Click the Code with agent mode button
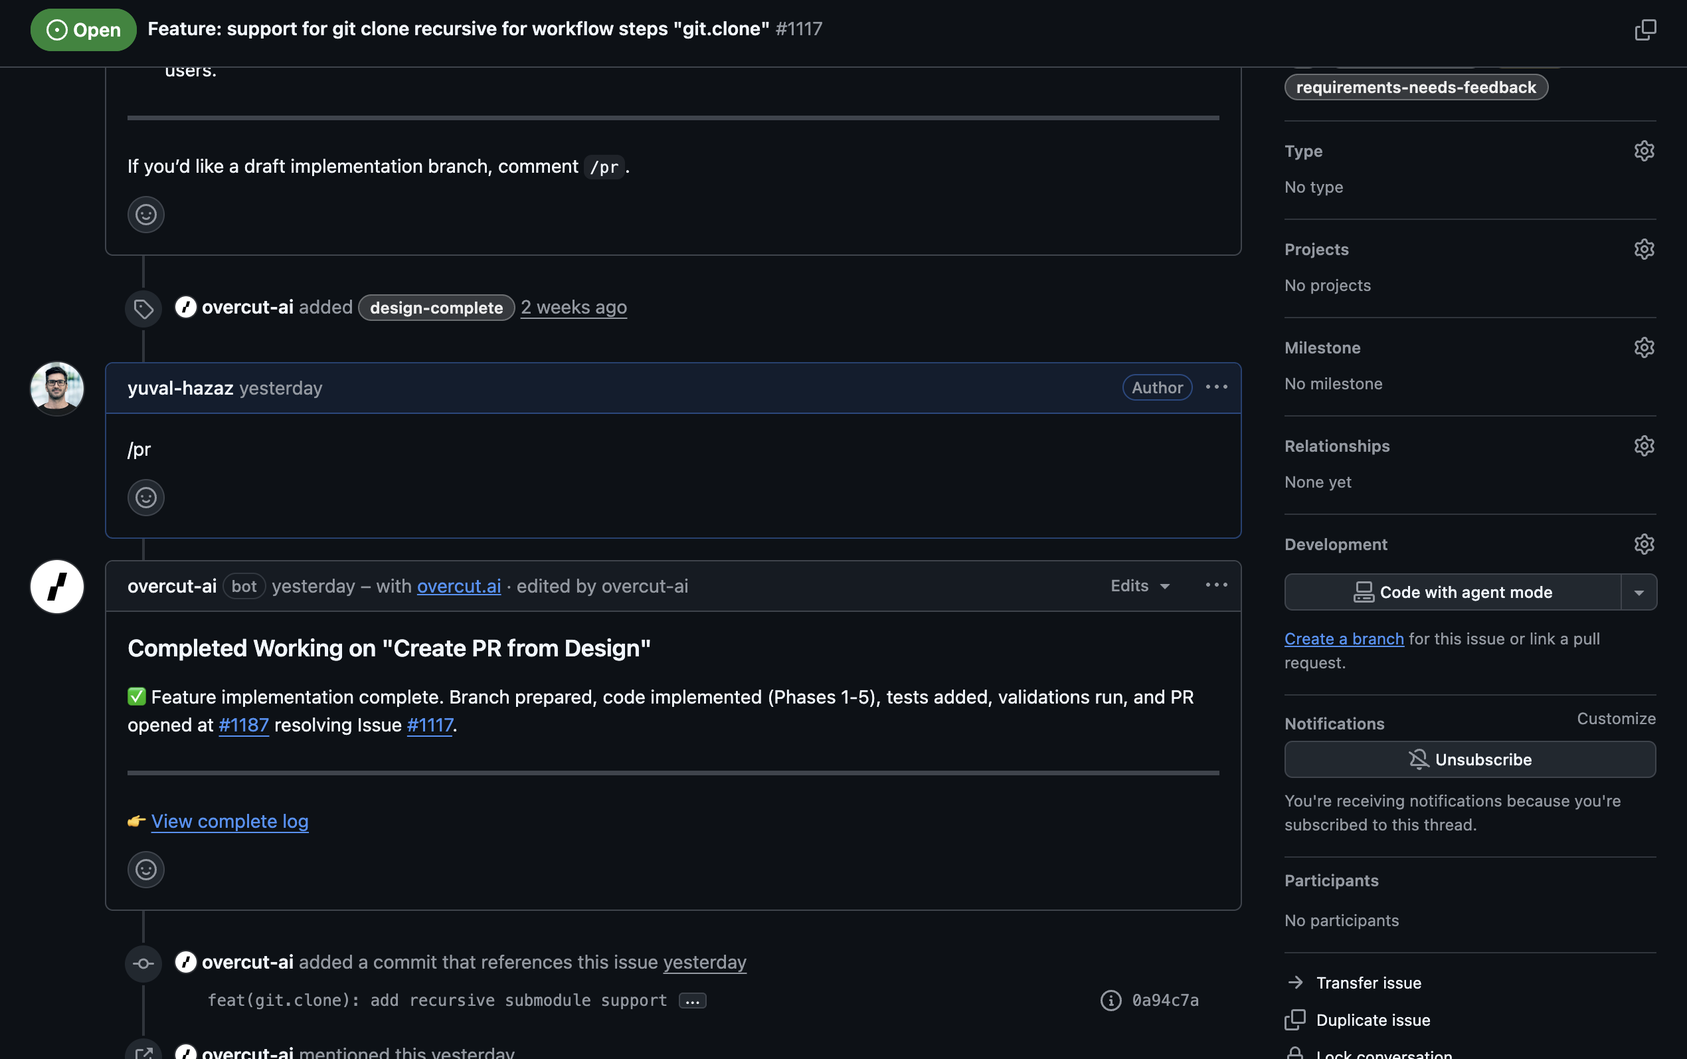Screen dimensions: 1687x1059 (1453, 593)
